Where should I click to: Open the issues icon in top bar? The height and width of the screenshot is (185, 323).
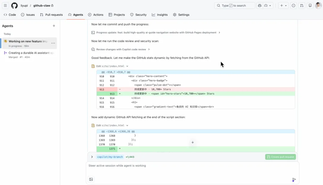(x=293, y=5)
